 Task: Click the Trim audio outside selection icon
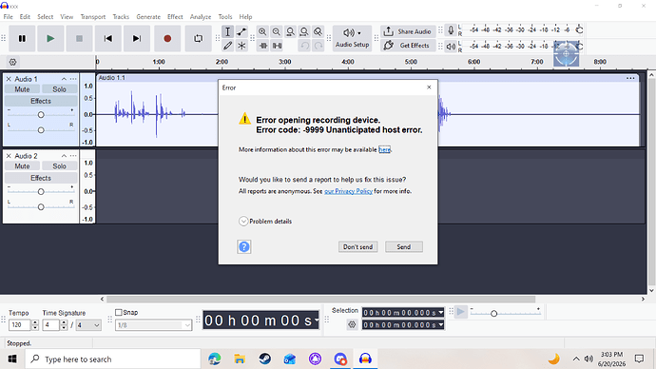(x=263, y=46)
